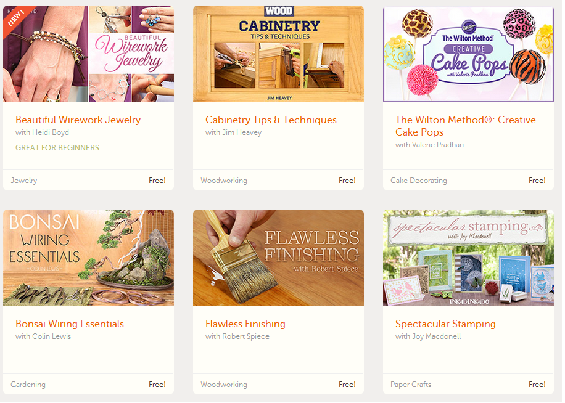Click Free! button on Cabinetry card
This screenshot has width=565, height=403.
(347, 181)
